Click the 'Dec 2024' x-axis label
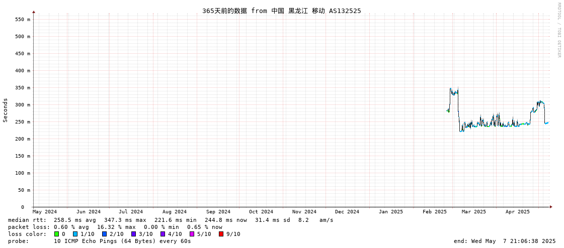The image size is (564, 248). click(347, 212)
